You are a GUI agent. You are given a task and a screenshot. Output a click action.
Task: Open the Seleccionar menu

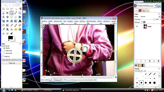point(58,21)
